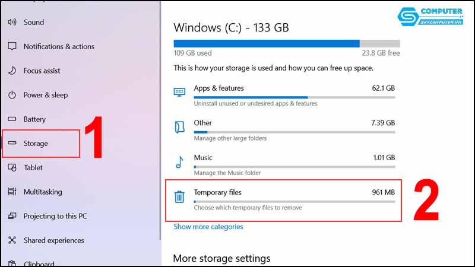Click the Tablet icon in sidebar
This screenshot has width=475, height=267.
(x=12, y=168)
